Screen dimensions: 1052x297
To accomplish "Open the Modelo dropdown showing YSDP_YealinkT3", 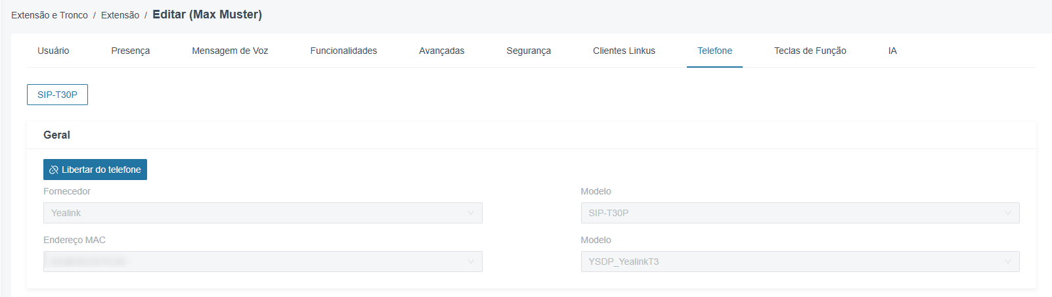I will 800,262.
